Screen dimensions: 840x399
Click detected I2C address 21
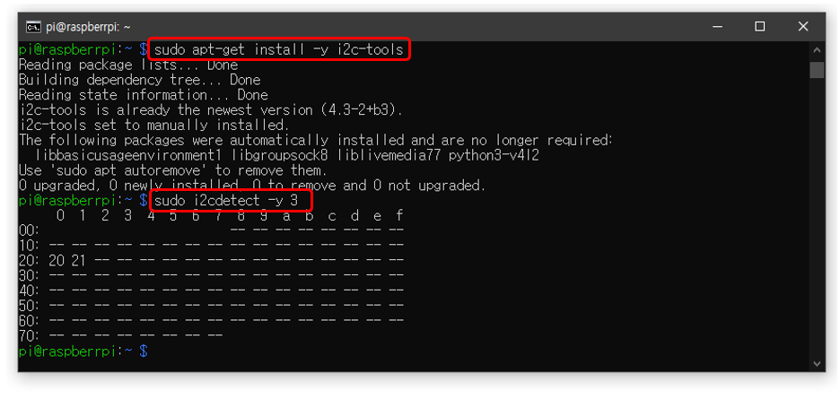click(82, 260)
